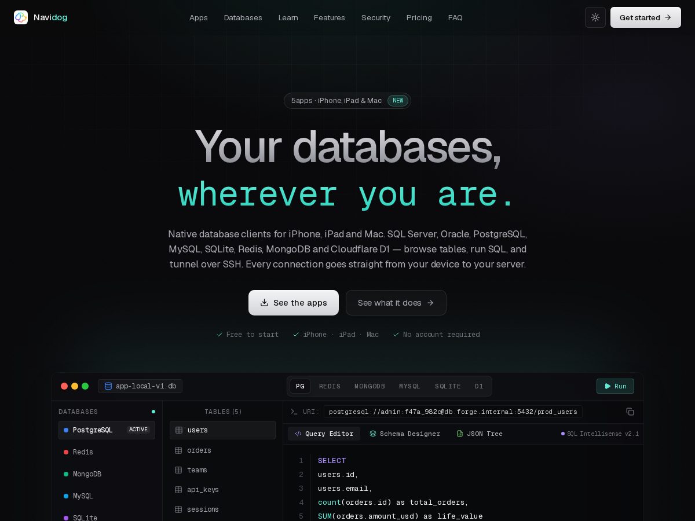Click the table icon beside orders
The image size is (695, 521).
click(179, 450)
